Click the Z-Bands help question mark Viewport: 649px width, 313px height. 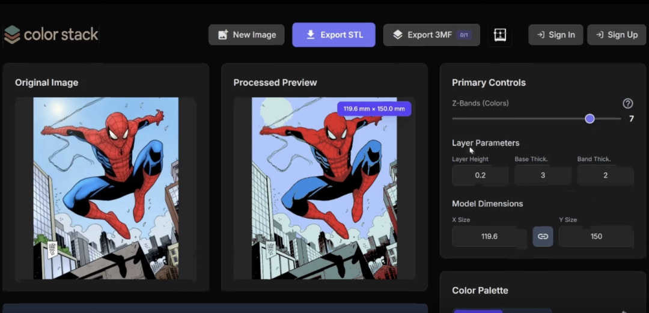coord(628,103)
